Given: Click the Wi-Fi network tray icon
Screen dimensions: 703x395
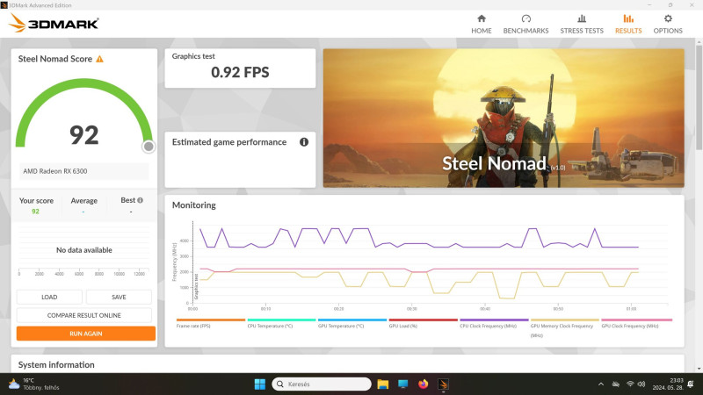Looking at the screenshot, I should click(630, 384).
